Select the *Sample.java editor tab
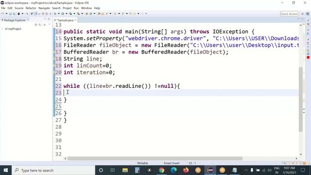The height and width of the screenshot is (175, 311). tap(65, 20)
